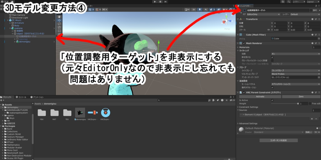Click the Activate button
The height and width of the screenshot is (160, 321).
[x=260, y=97]
